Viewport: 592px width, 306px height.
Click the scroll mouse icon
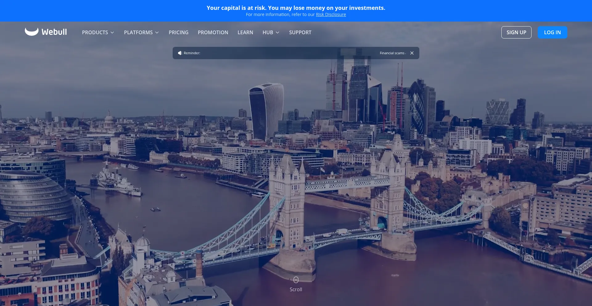tap(296, 279)
